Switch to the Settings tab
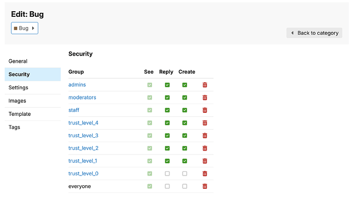Viewport: 352px width, 199px height. [x=33, y=88]
